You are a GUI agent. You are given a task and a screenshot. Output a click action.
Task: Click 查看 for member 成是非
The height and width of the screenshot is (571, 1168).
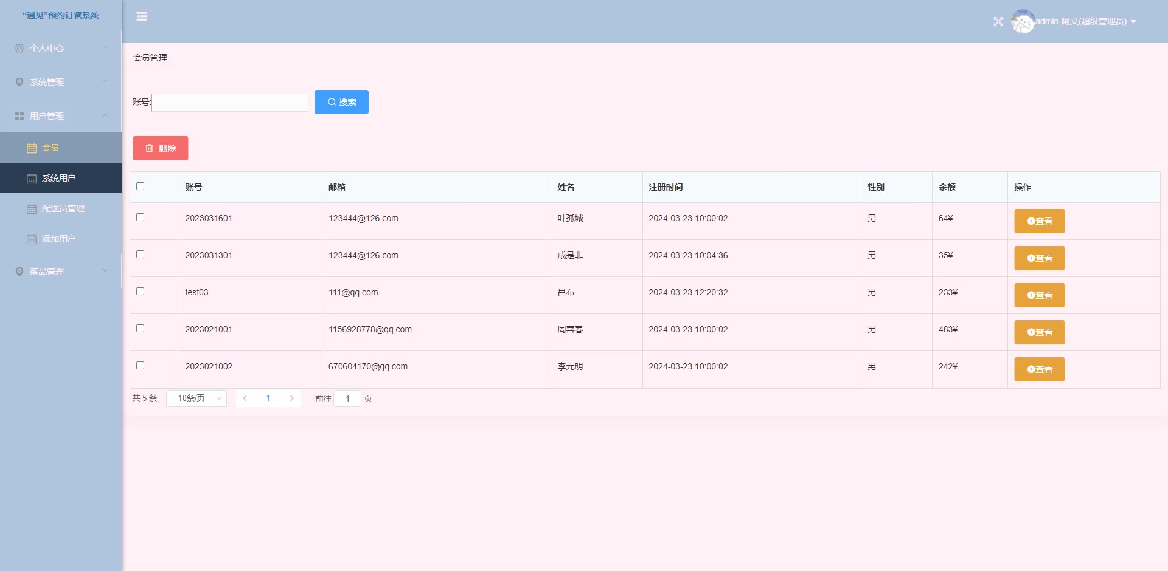point(1040,258)
